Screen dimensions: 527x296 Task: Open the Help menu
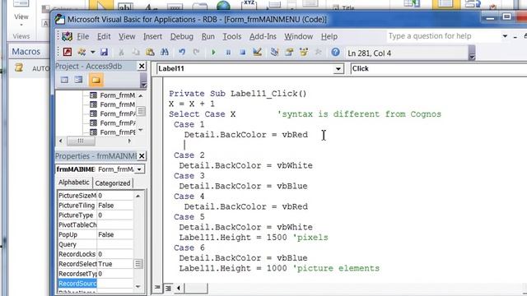pos(329,36)
